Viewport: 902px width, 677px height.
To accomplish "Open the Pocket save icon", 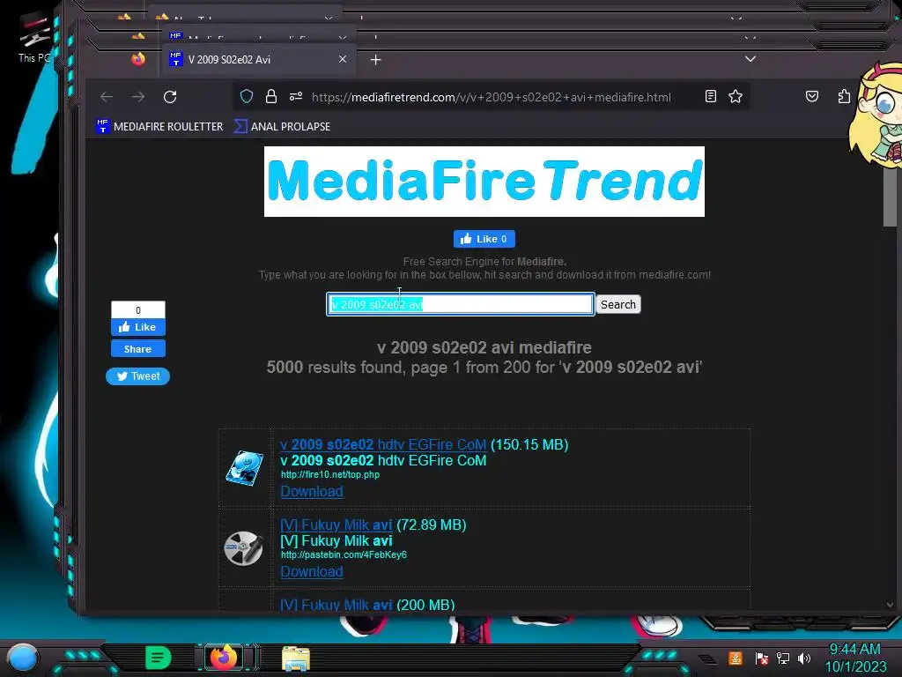I will (x=811, y=96).
